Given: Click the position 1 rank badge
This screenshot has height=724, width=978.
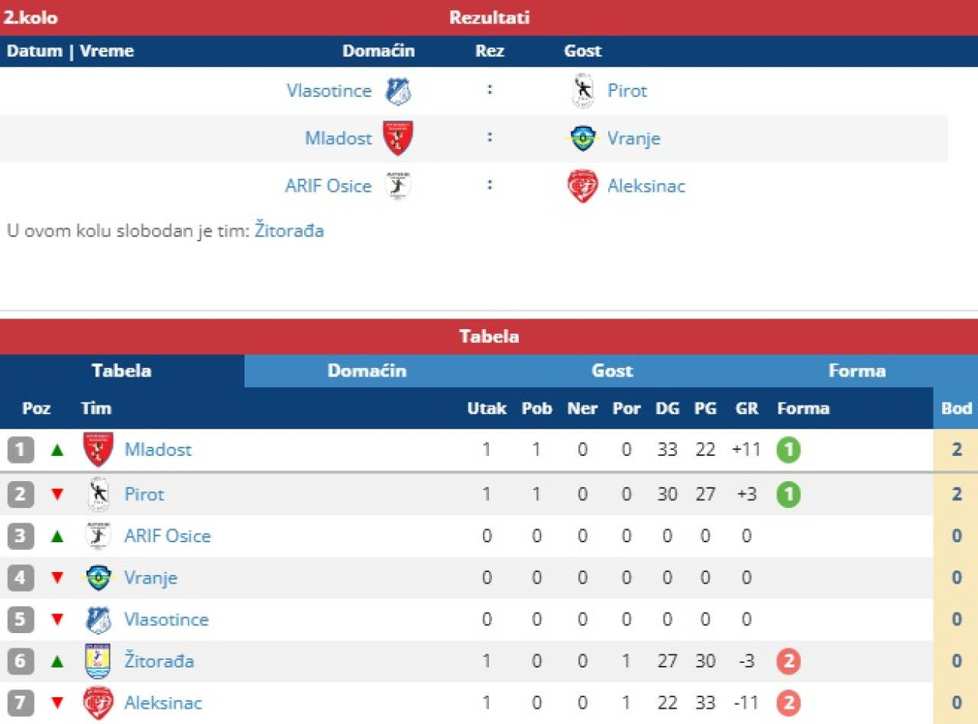Looking at the screenshot, I should click(21, 450).
